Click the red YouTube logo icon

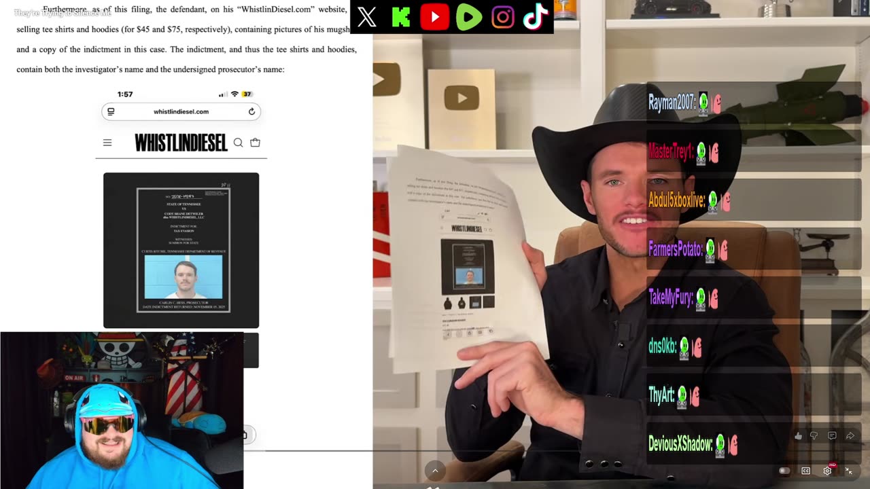pos(434,17)
